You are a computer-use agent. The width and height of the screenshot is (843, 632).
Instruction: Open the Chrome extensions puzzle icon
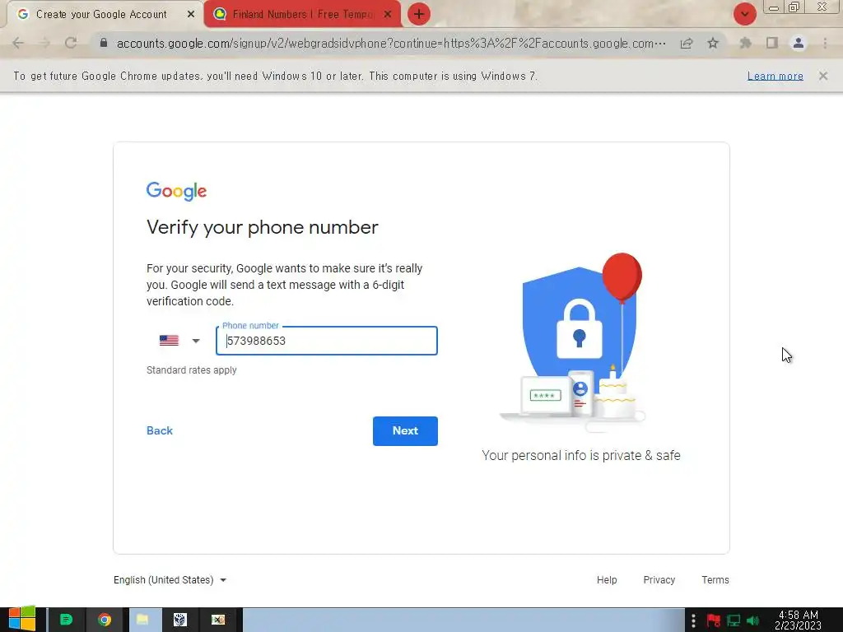(745, 43)
